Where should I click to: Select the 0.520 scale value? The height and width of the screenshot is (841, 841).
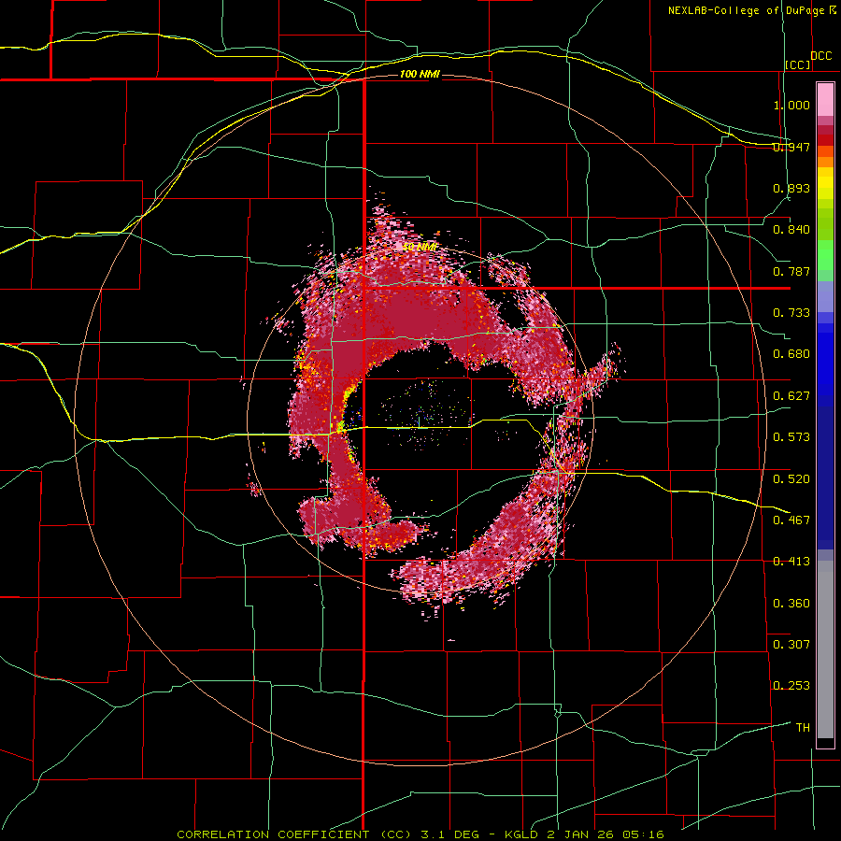tap(791, 478)
